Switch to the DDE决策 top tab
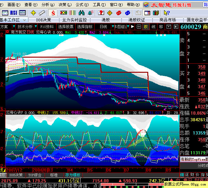 click(x=44, y=20)
